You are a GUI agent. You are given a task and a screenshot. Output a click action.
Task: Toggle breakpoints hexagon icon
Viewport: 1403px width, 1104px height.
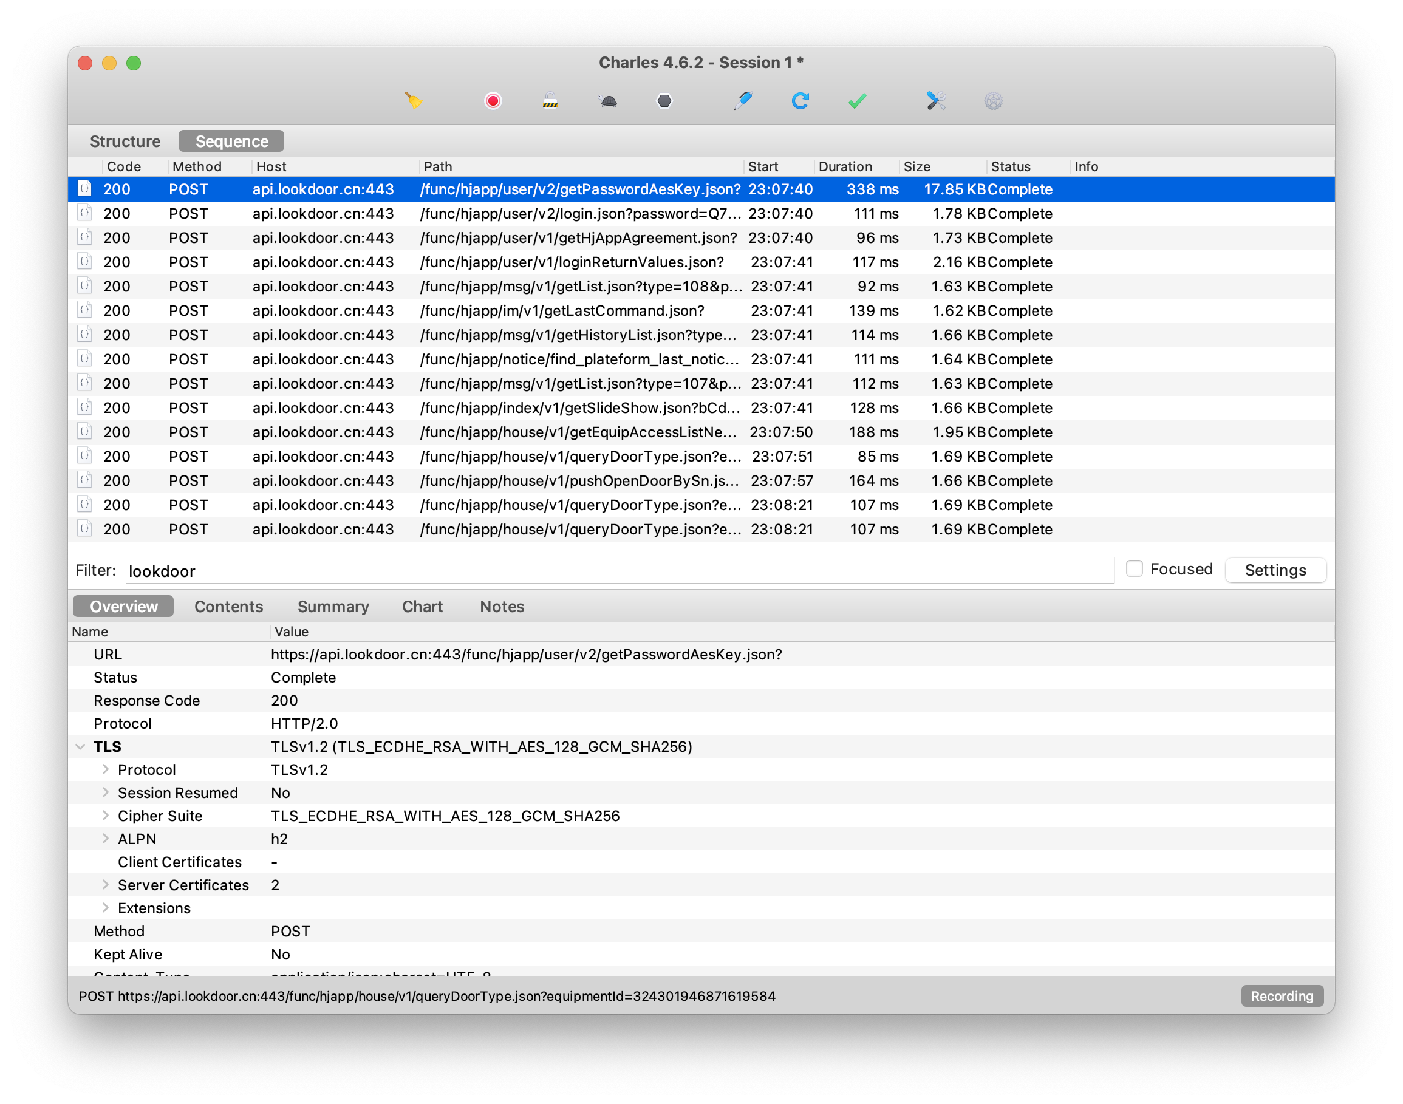664,101
